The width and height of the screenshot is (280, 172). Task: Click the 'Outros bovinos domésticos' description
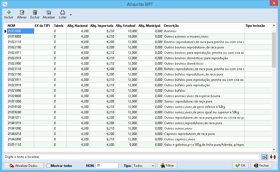(x=184, y=64)
